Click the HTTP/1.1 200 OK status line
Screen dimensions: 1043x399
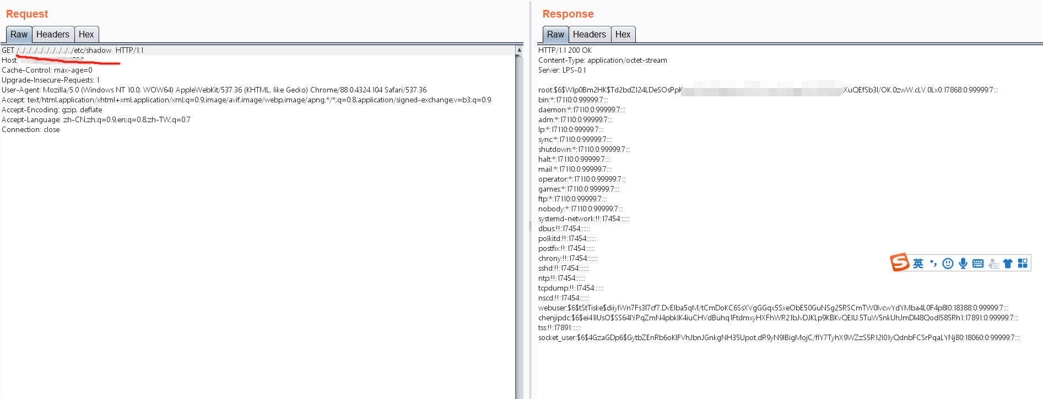point(565,50)
